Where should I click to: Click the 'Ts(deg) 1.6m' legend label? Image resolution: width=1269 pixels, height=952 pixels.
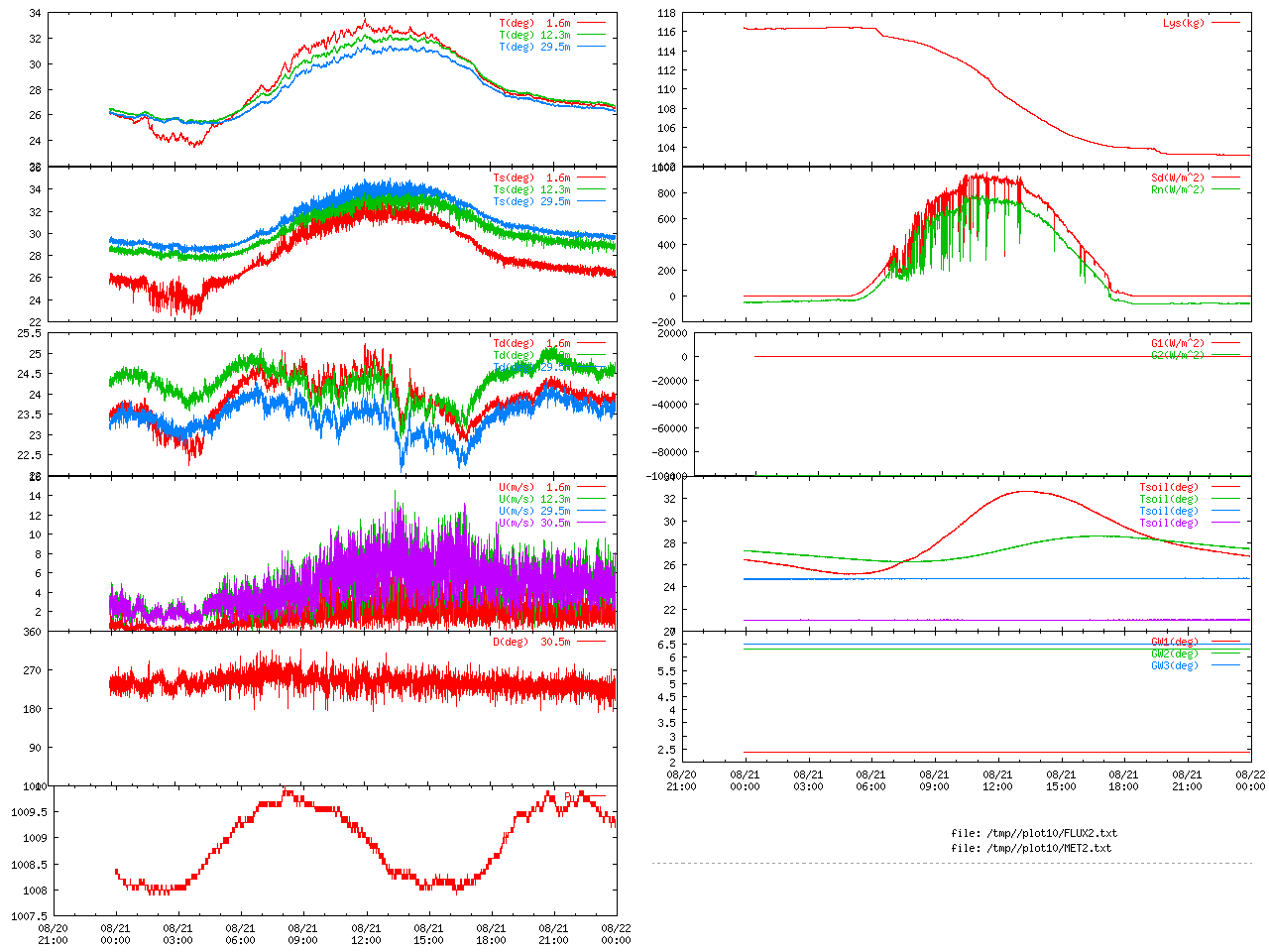(x=531, y=178)
